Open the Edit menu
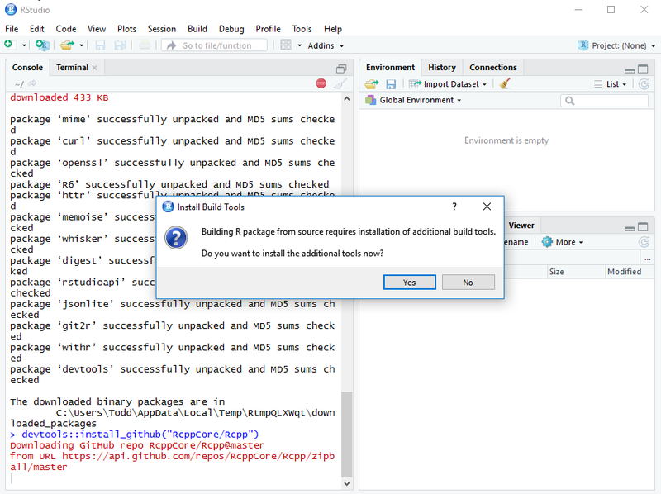Image resolution: width=661 pixels, height=494 pixels. [x=36, y=29]
